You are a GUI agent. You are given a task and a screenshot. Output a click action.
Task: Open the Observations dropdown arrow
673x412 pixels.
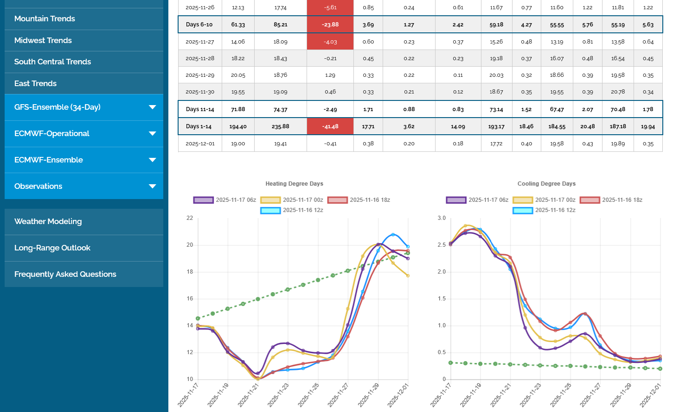click(x=152, y=187)
